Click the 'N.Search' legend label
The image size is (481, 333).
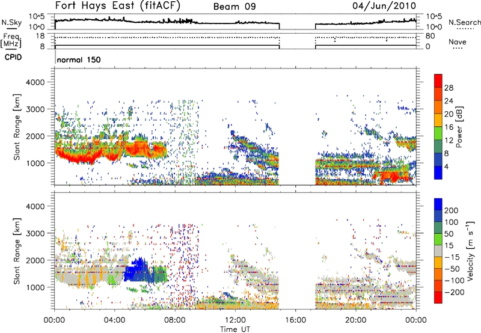464,22
